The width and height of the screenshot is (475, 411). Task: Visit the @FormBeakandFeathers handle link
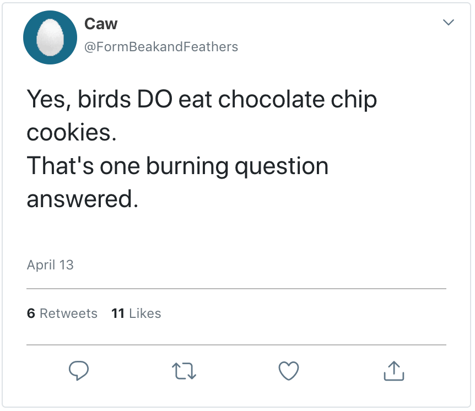161,47
